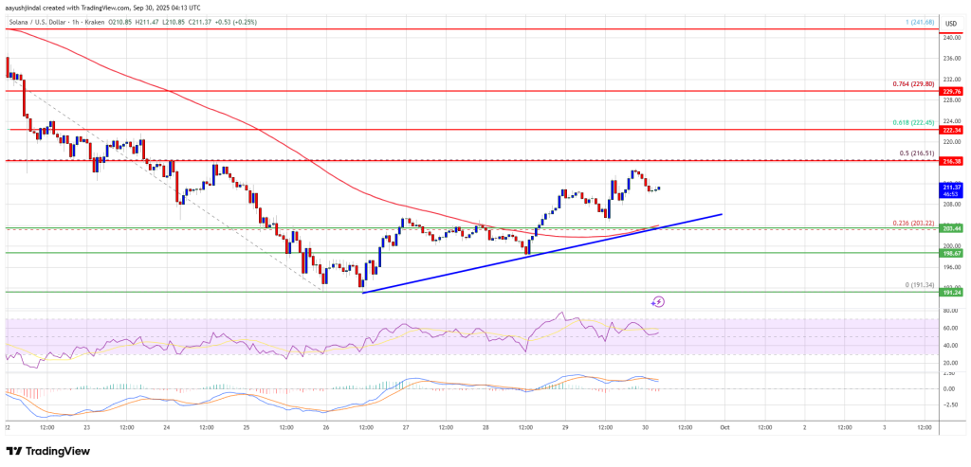Select the 0.5 (216.51) Fibonacci label
This screenshot has width=971, height=467.
coord(917,154)
